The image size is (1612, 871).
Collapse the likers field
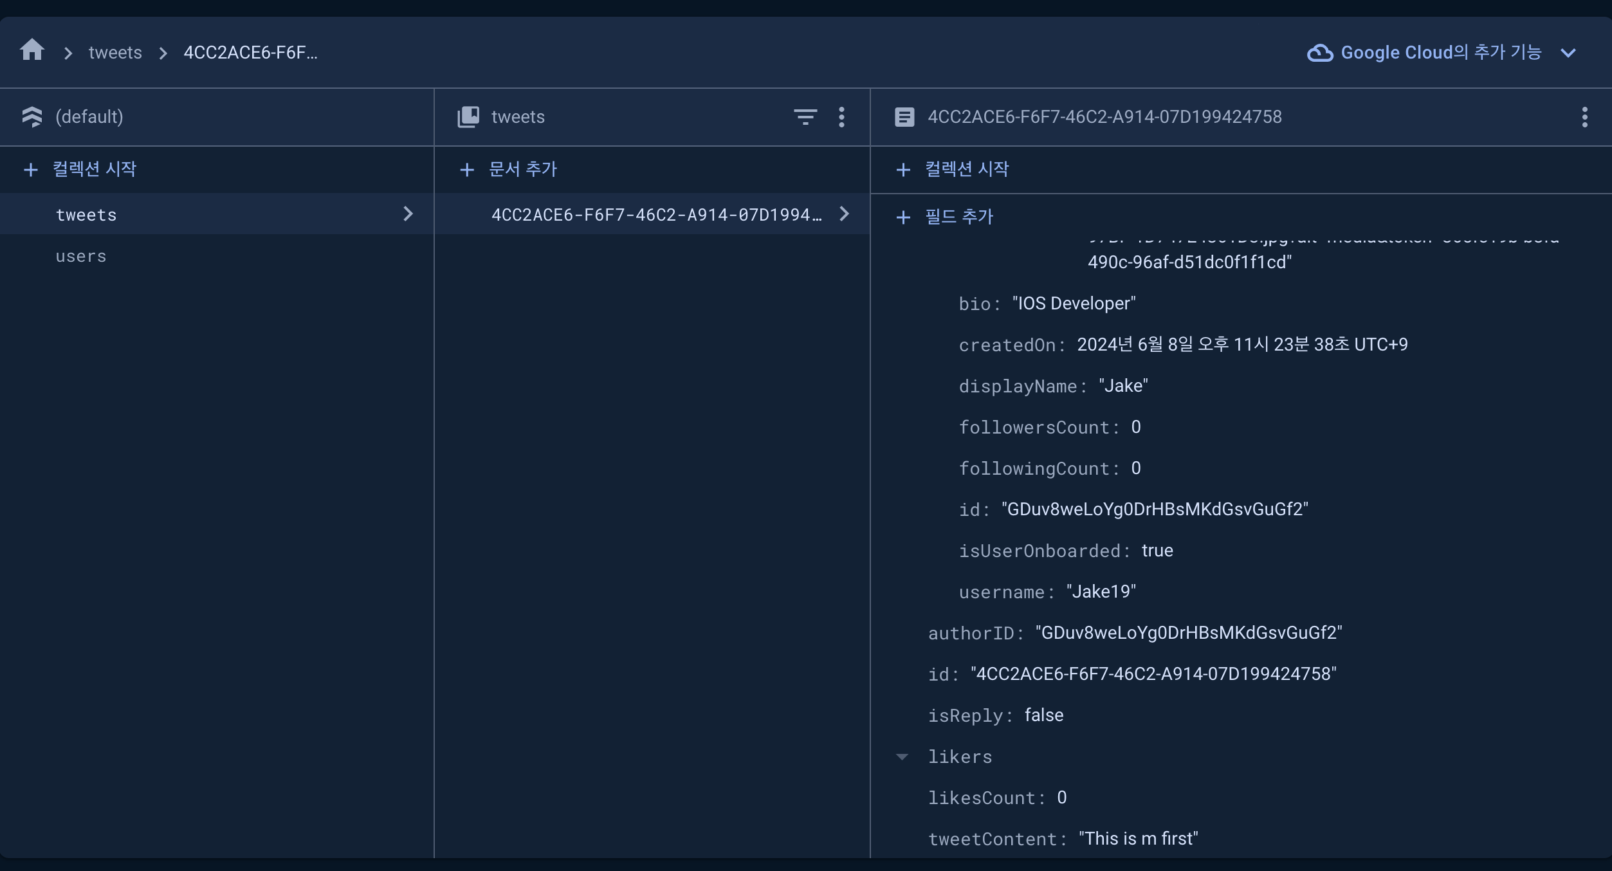902,757
